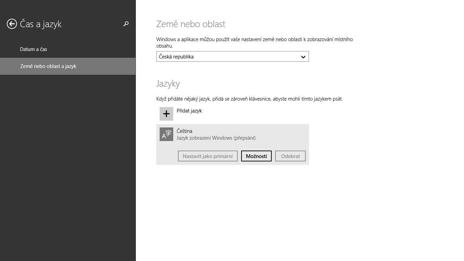Click the Jazyky heading
The height and width of the screenshot is (261, 464).
[168, 84]
